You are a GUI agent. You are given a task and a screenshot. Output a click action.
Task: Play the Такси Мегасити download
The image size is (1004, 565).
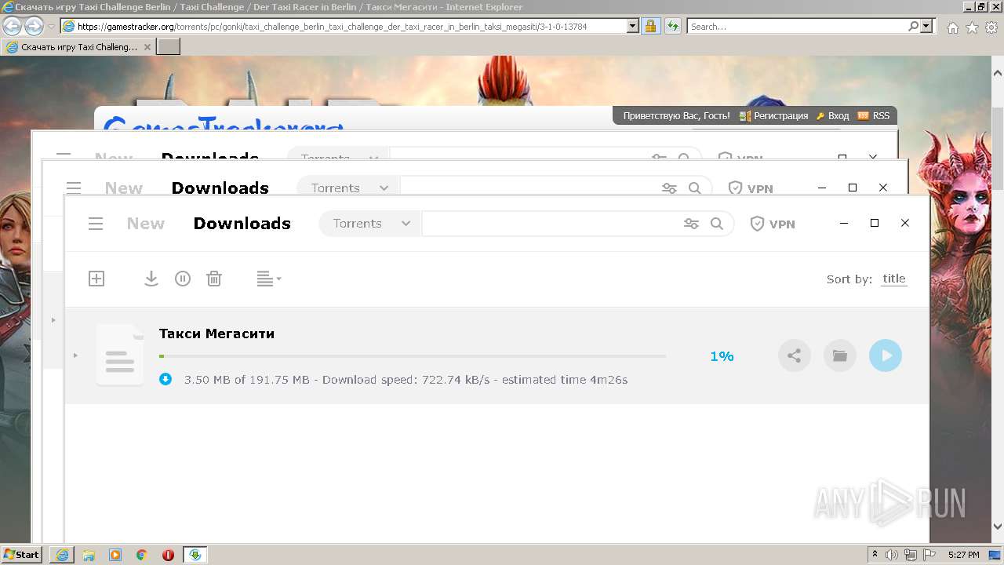point(886,355)
